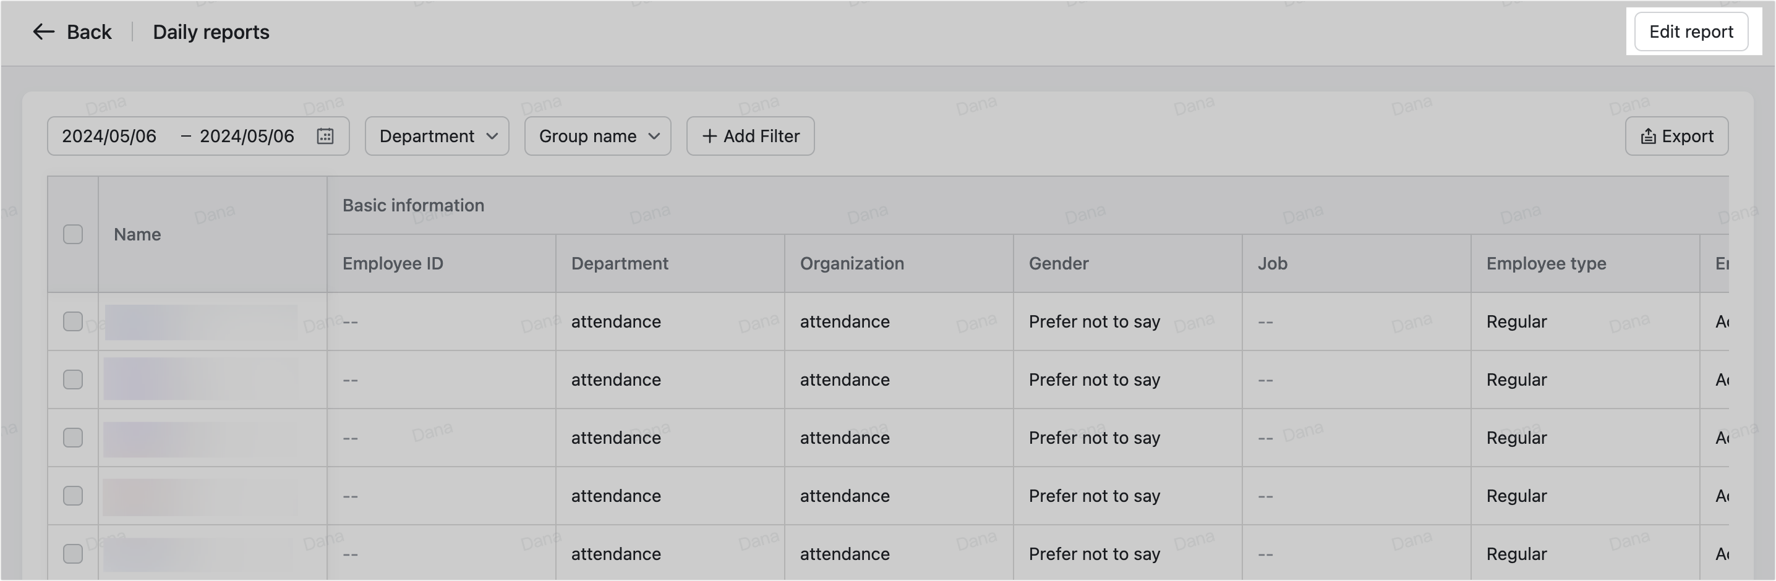Check the last visible row's checkbox
The width and height of the screenshot is (1776, 581).
[72, 553]
